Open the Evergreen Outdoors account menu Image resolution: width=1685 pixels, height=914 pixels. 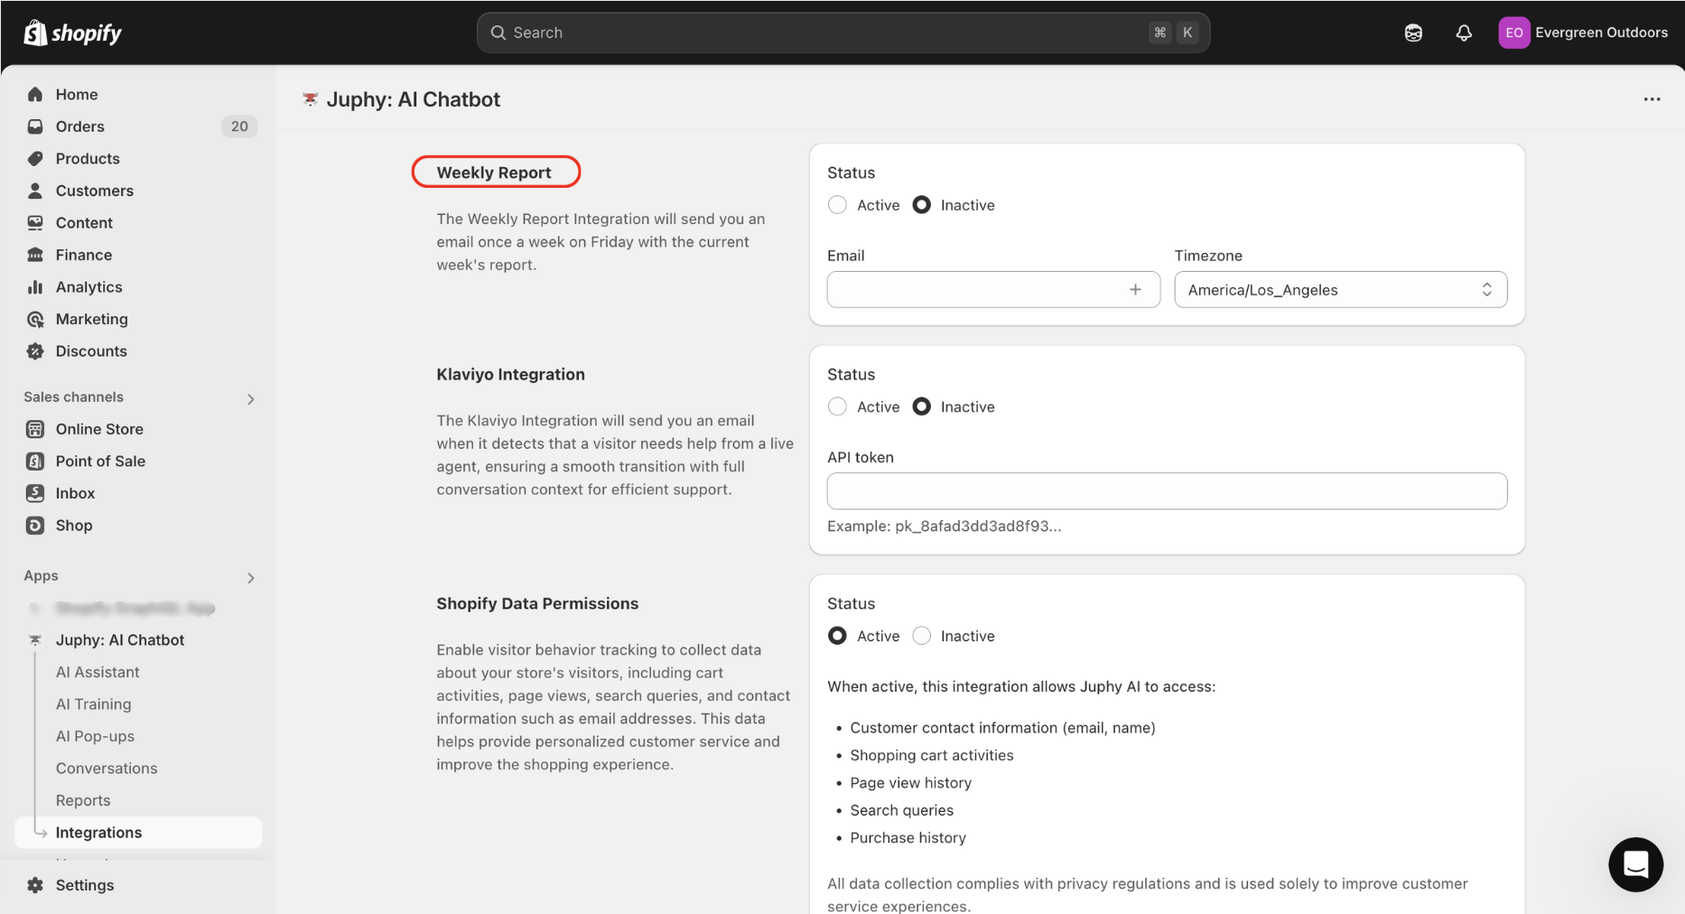click(x=1583, y=33)
